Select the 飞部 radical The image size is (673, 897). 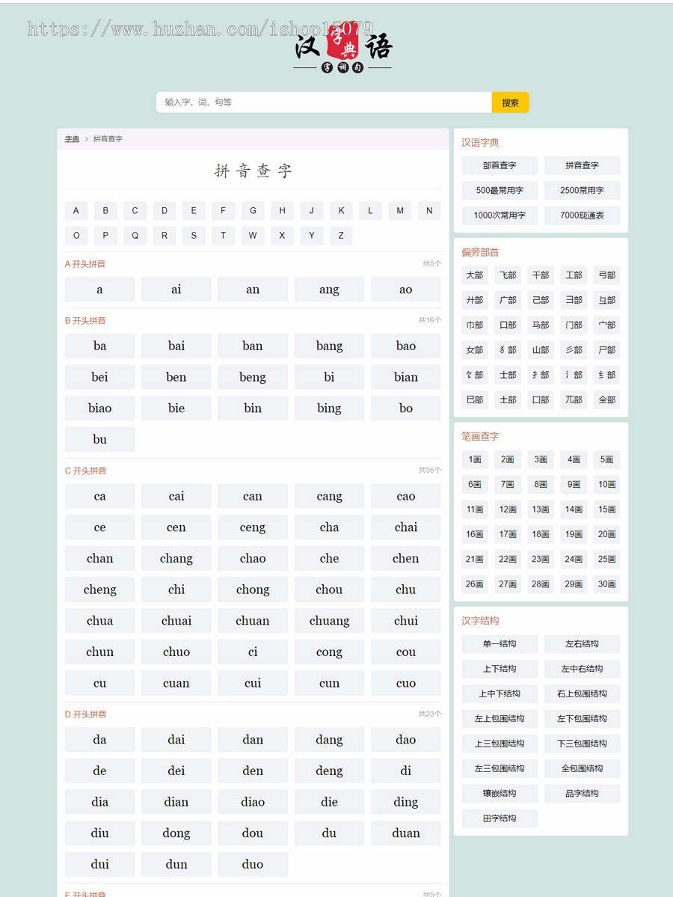[508, 275]
